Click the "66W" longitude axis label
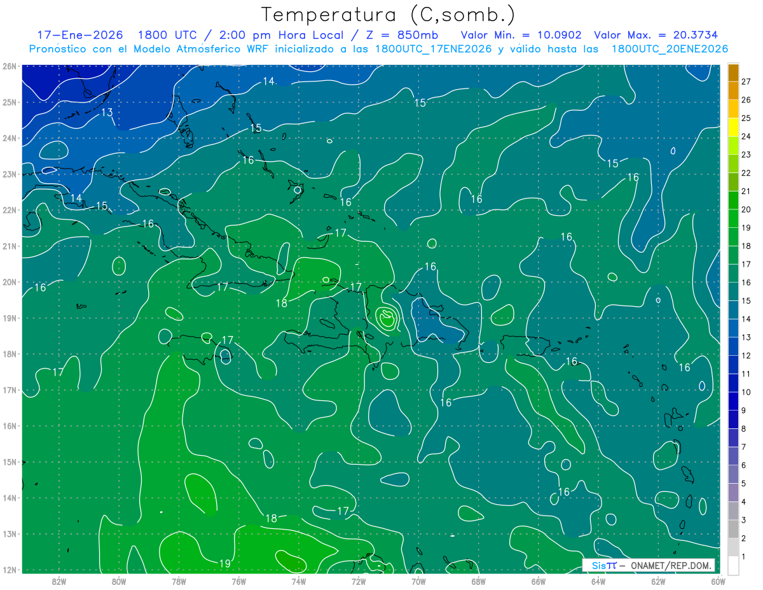 pos(539,581)
